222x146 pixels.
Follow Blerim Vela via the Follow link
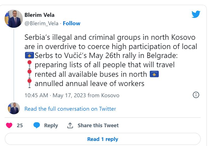tap(71, 23)
